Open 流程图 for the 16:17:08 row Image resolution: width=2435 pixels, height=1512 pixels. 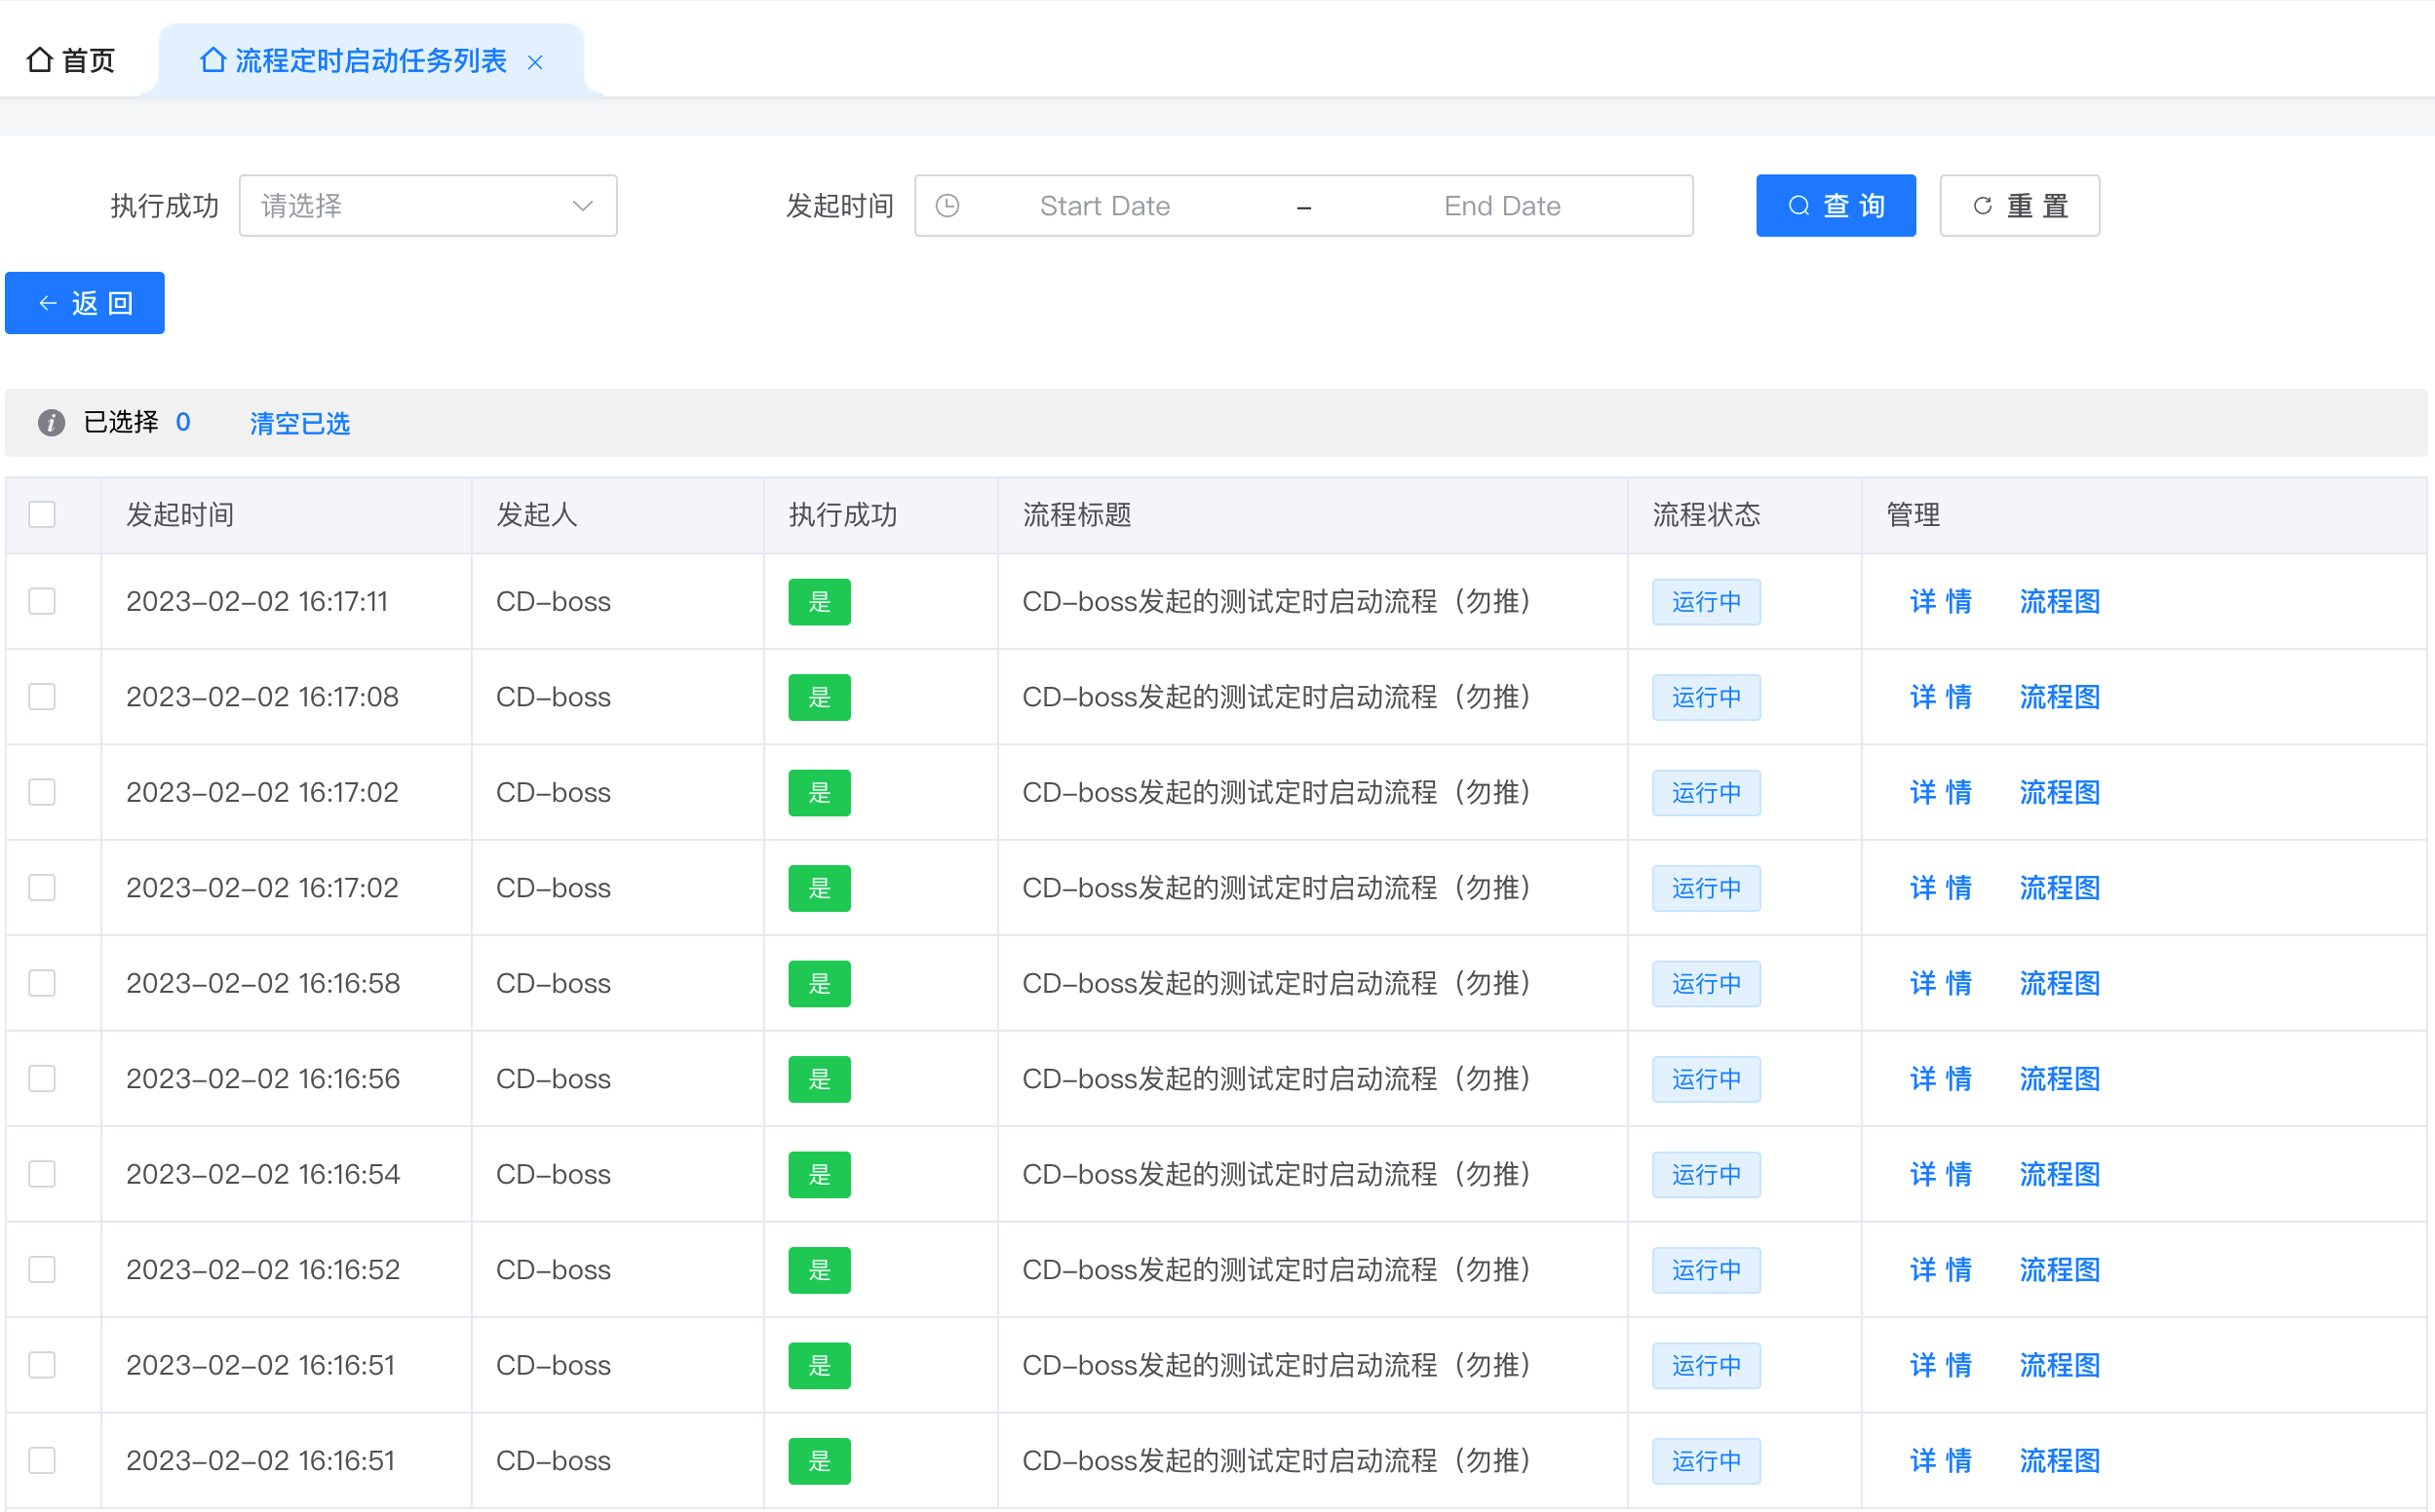[x=2060, y=697]
